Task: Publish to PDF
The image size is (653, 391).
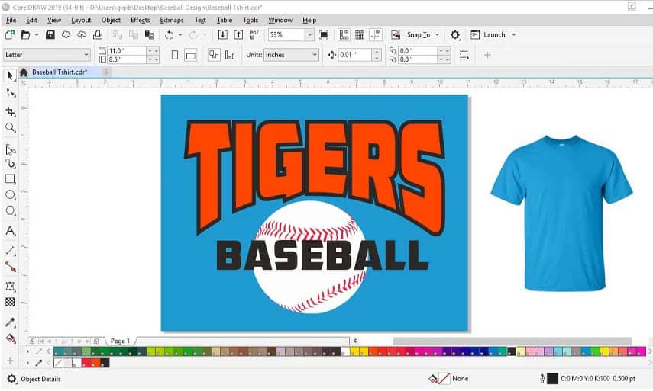Action: 254,35
